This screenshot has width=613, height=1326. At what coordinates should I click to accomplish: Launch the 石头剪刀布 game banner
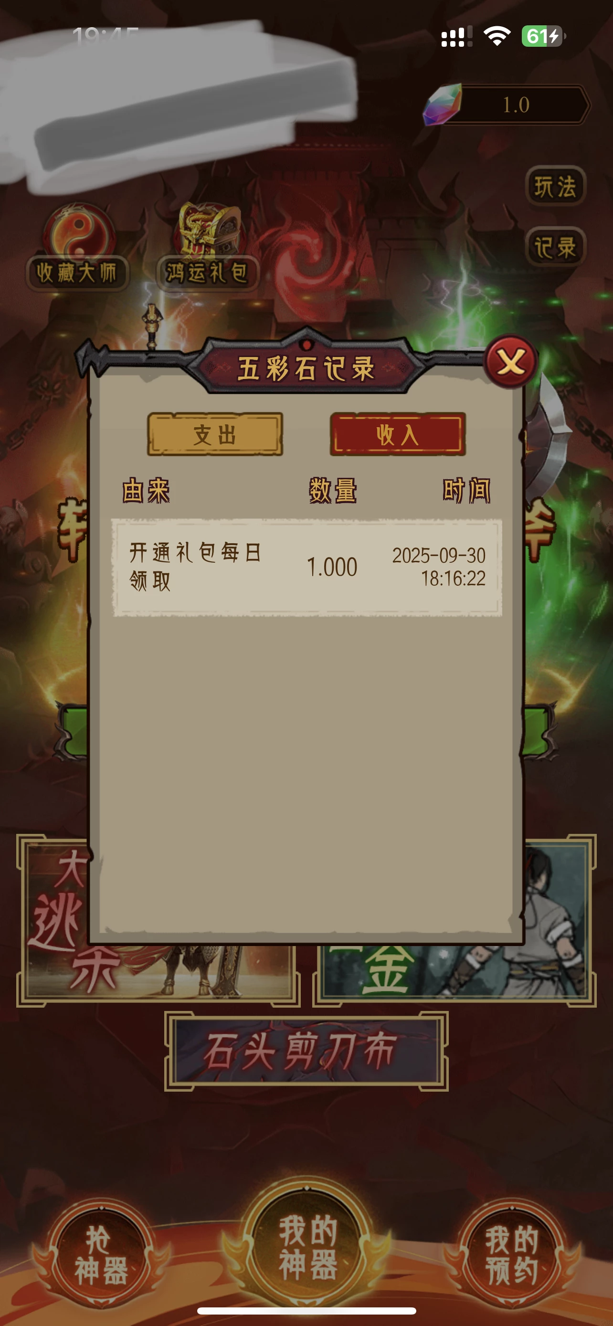click(x=306, y=1051)
